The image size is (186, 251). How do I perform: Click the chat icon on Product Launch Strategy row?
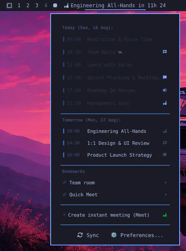click(165, 154)
